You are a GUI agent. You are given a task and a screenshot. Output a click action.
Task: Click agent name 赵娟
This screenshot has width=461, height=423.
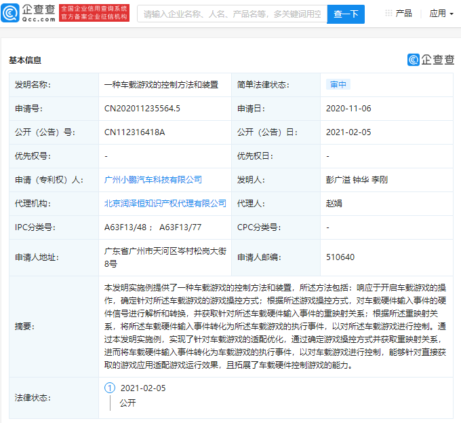tap(334, 204)
